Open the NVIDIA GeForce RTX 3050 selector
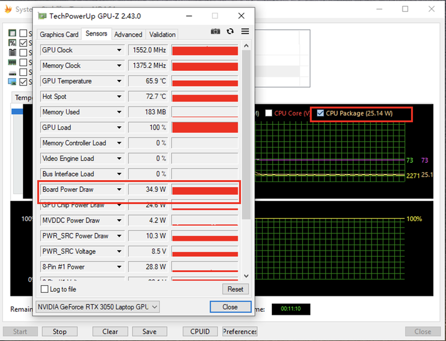446x341 pixels. pyautogui.click(x=98, y=306)
